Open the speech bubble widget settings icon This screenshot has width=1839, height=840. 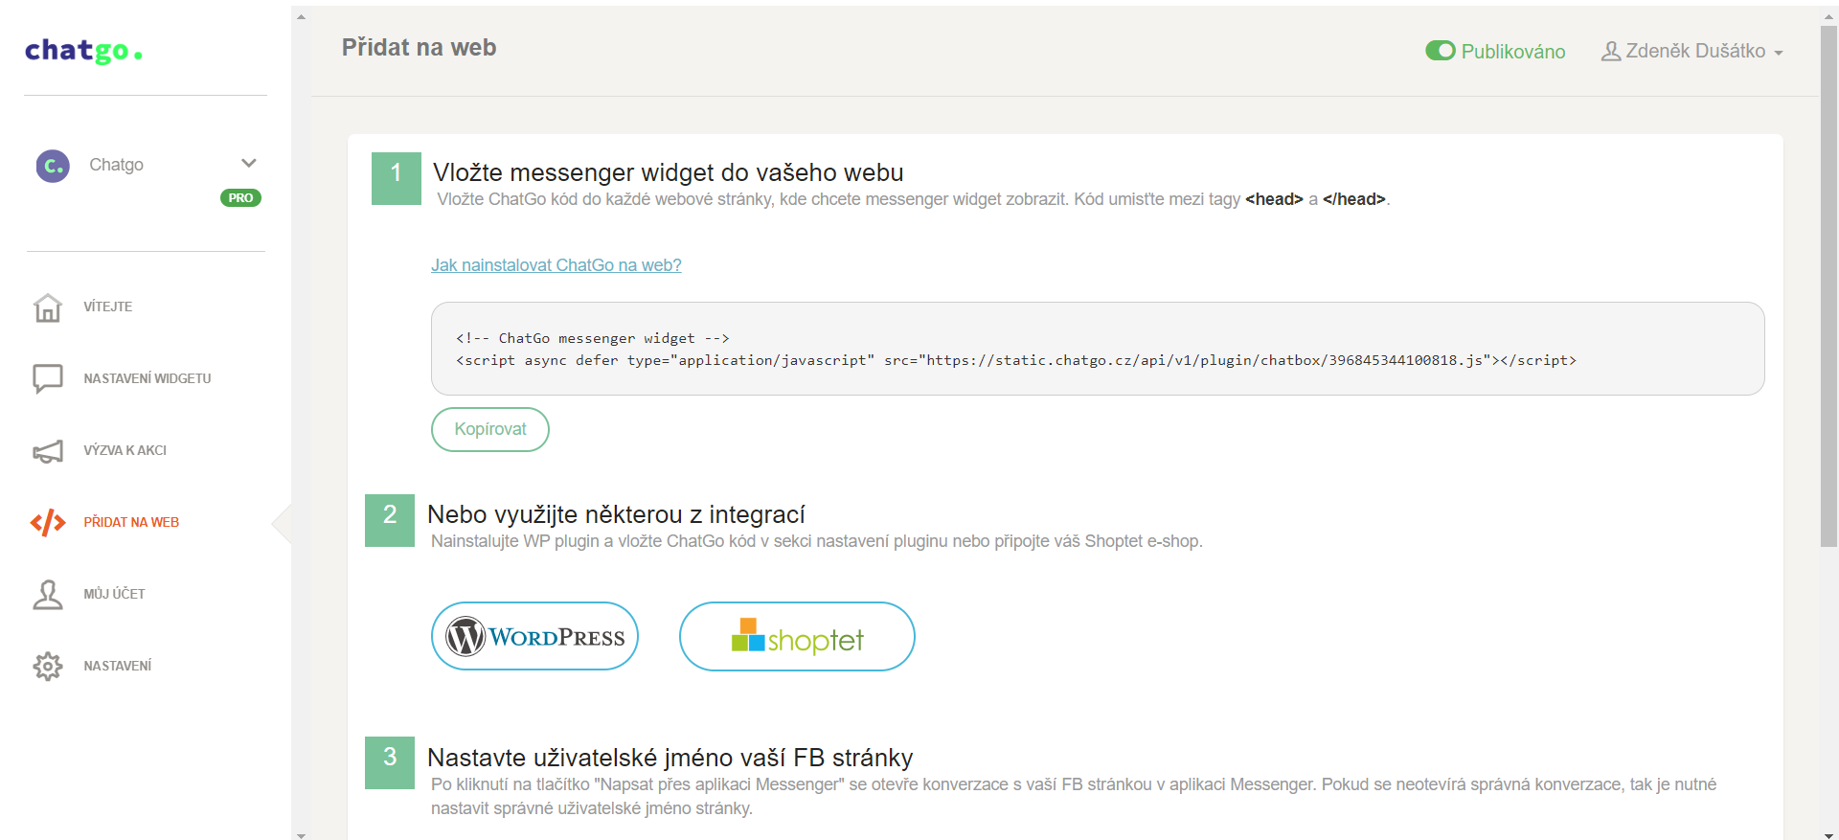pyautogui.click(x=48, y=378)
